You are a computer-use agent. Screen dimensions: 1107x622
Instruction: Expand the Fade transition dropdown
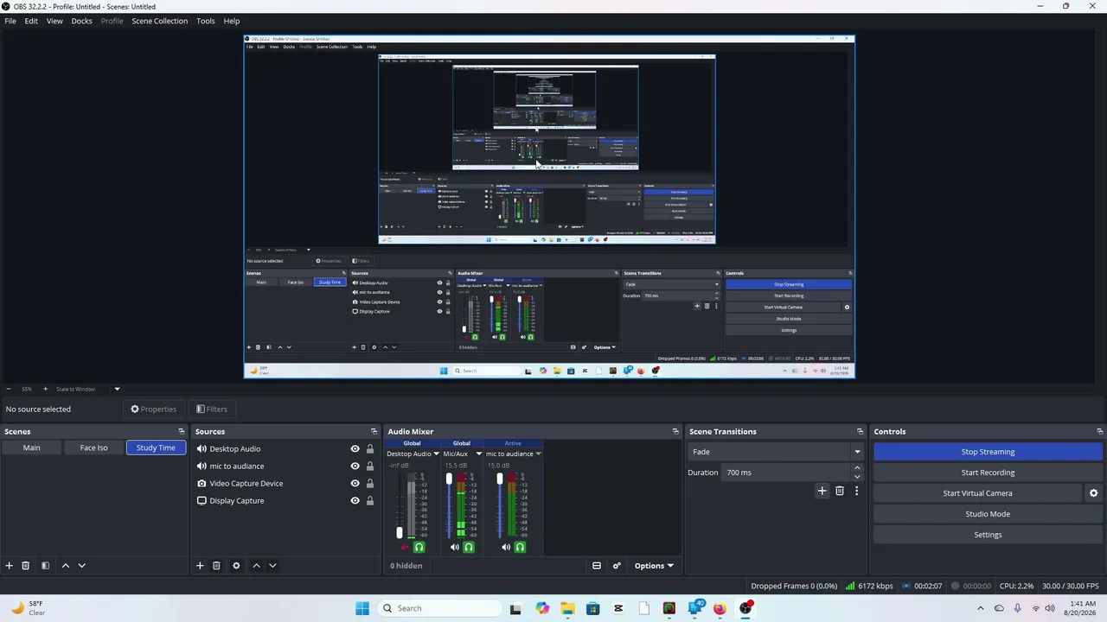pos(857,452)
